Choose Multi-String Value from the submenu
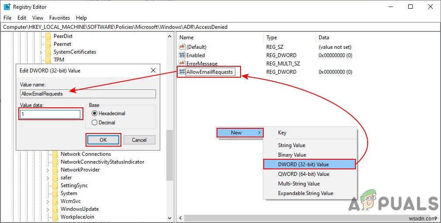 310,184
